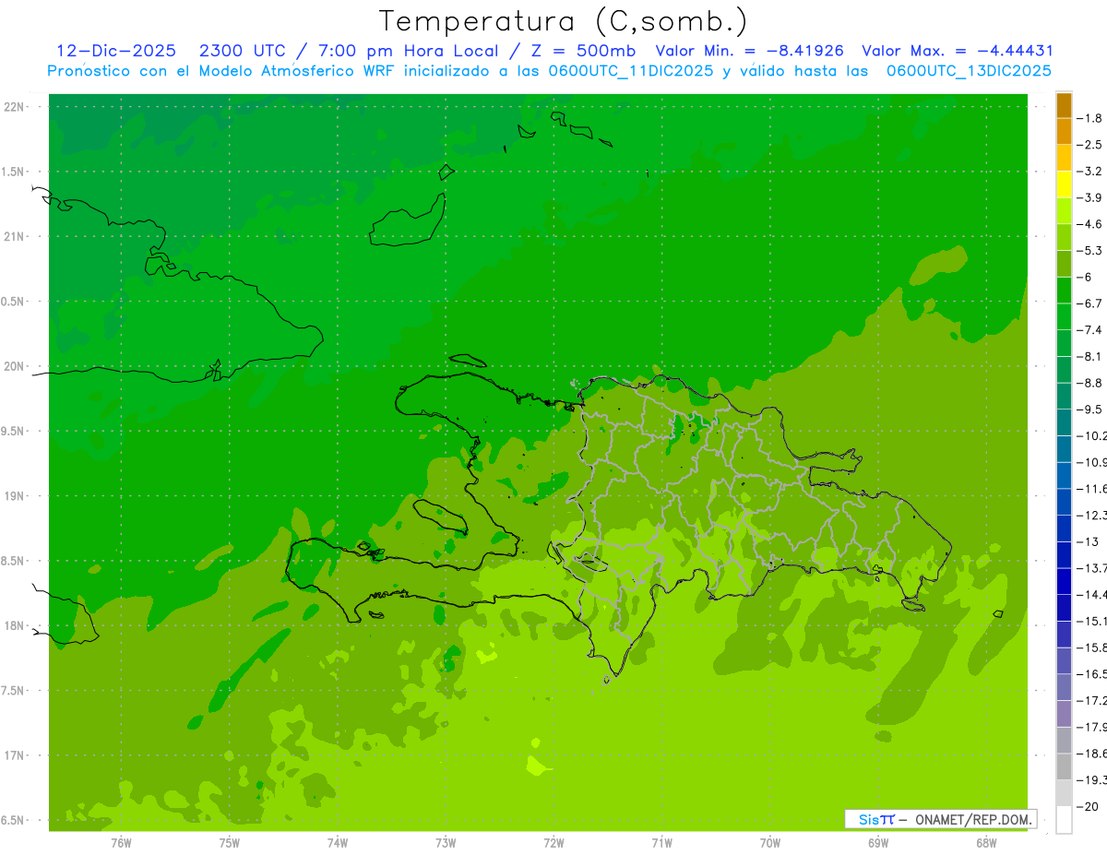Click the '22N' latitude label
1107x855 pixels.
[15, 107]
